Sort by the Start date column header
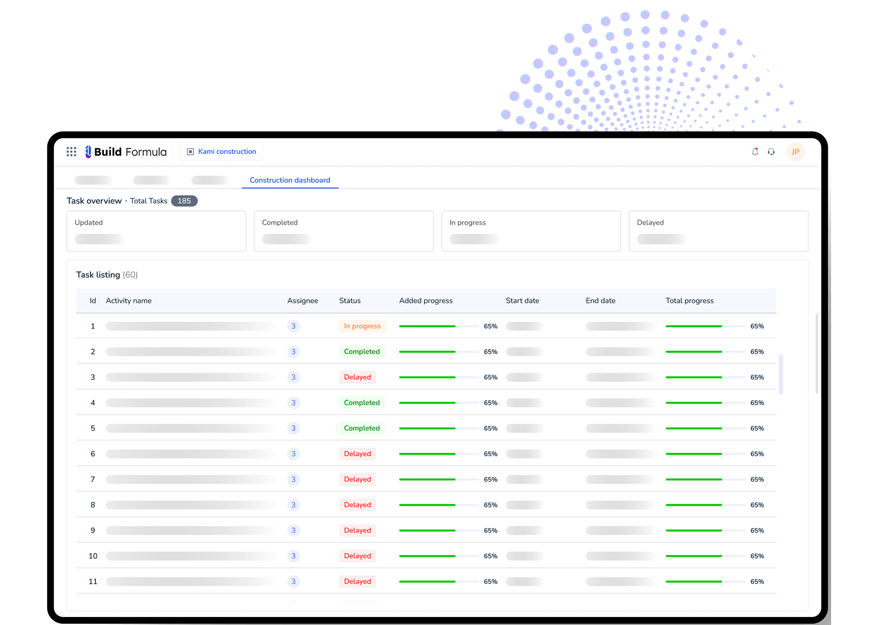This screenshot has width=877, height=625. pos(522,300)
